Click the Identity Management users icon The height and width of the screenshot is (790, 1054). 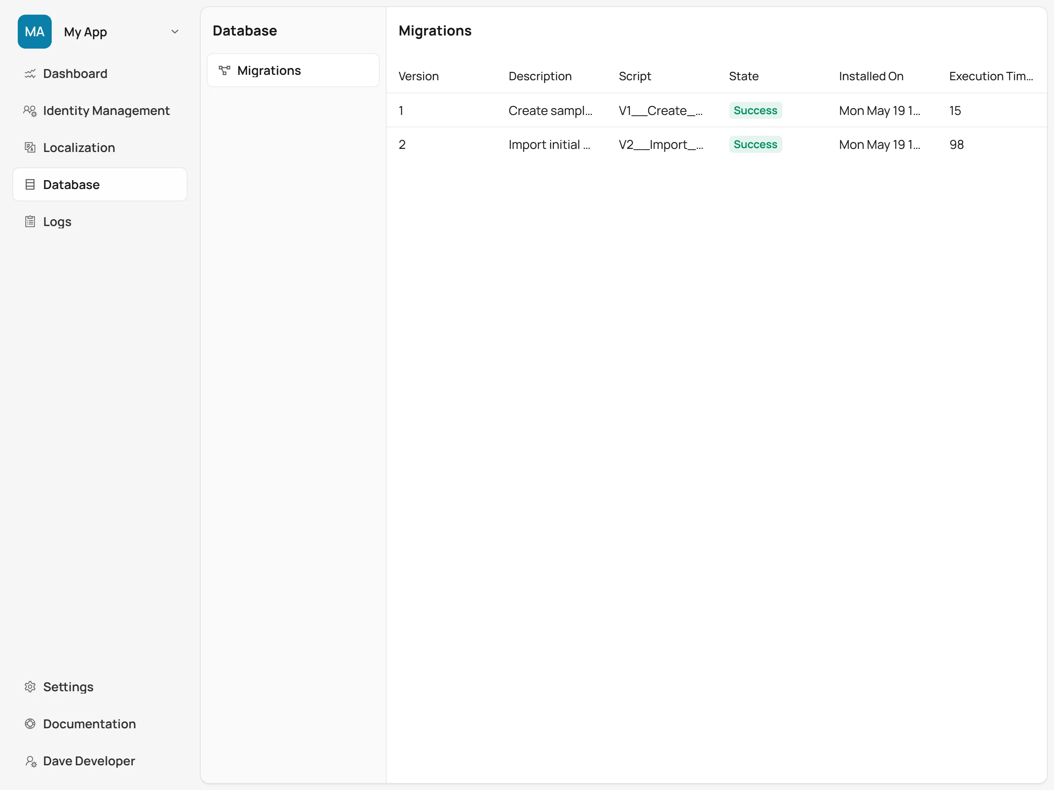tap(30, 111)
